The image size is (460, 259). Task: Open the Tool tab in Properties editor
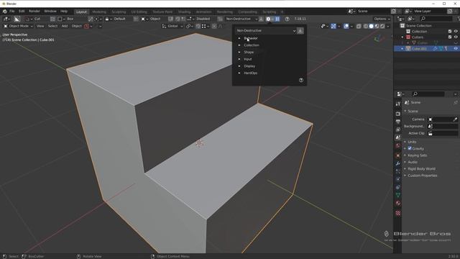pos(398,104)
